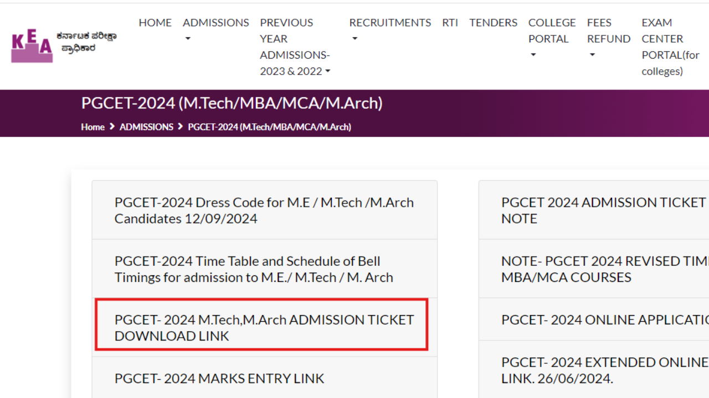The image size is (709, 398).
Task: Open PGCET 2024 ADMISSION TICKET NOTE
Action: tap(603, 210)
